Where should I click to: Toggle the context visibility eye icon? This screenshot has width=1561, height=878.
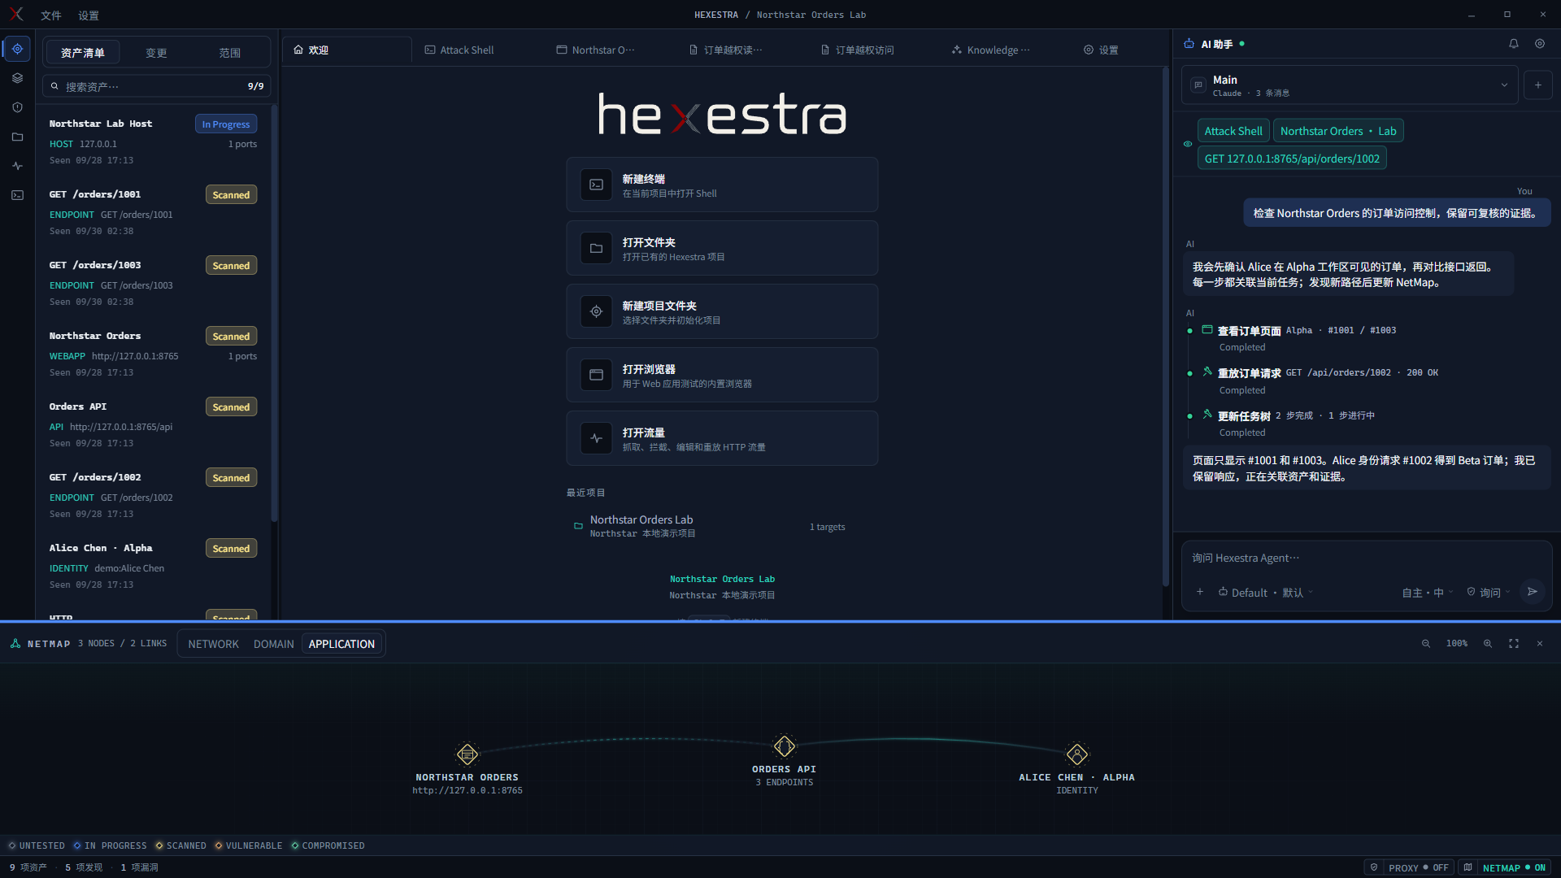[x=1188, y=144]
